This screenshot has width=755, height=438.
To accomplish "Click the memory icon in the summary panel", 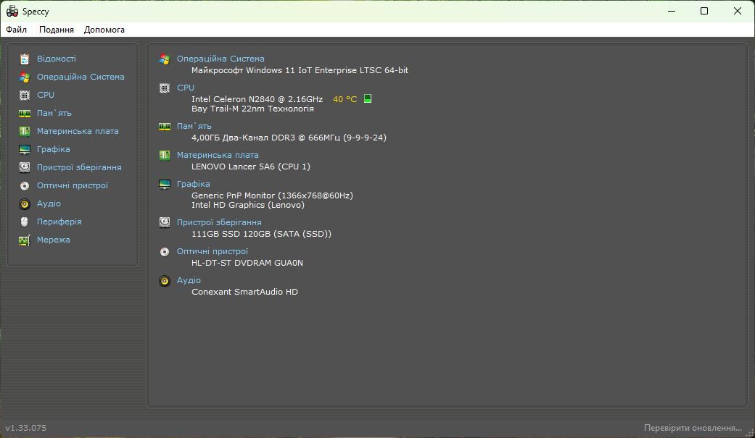I will click(165, 127).
